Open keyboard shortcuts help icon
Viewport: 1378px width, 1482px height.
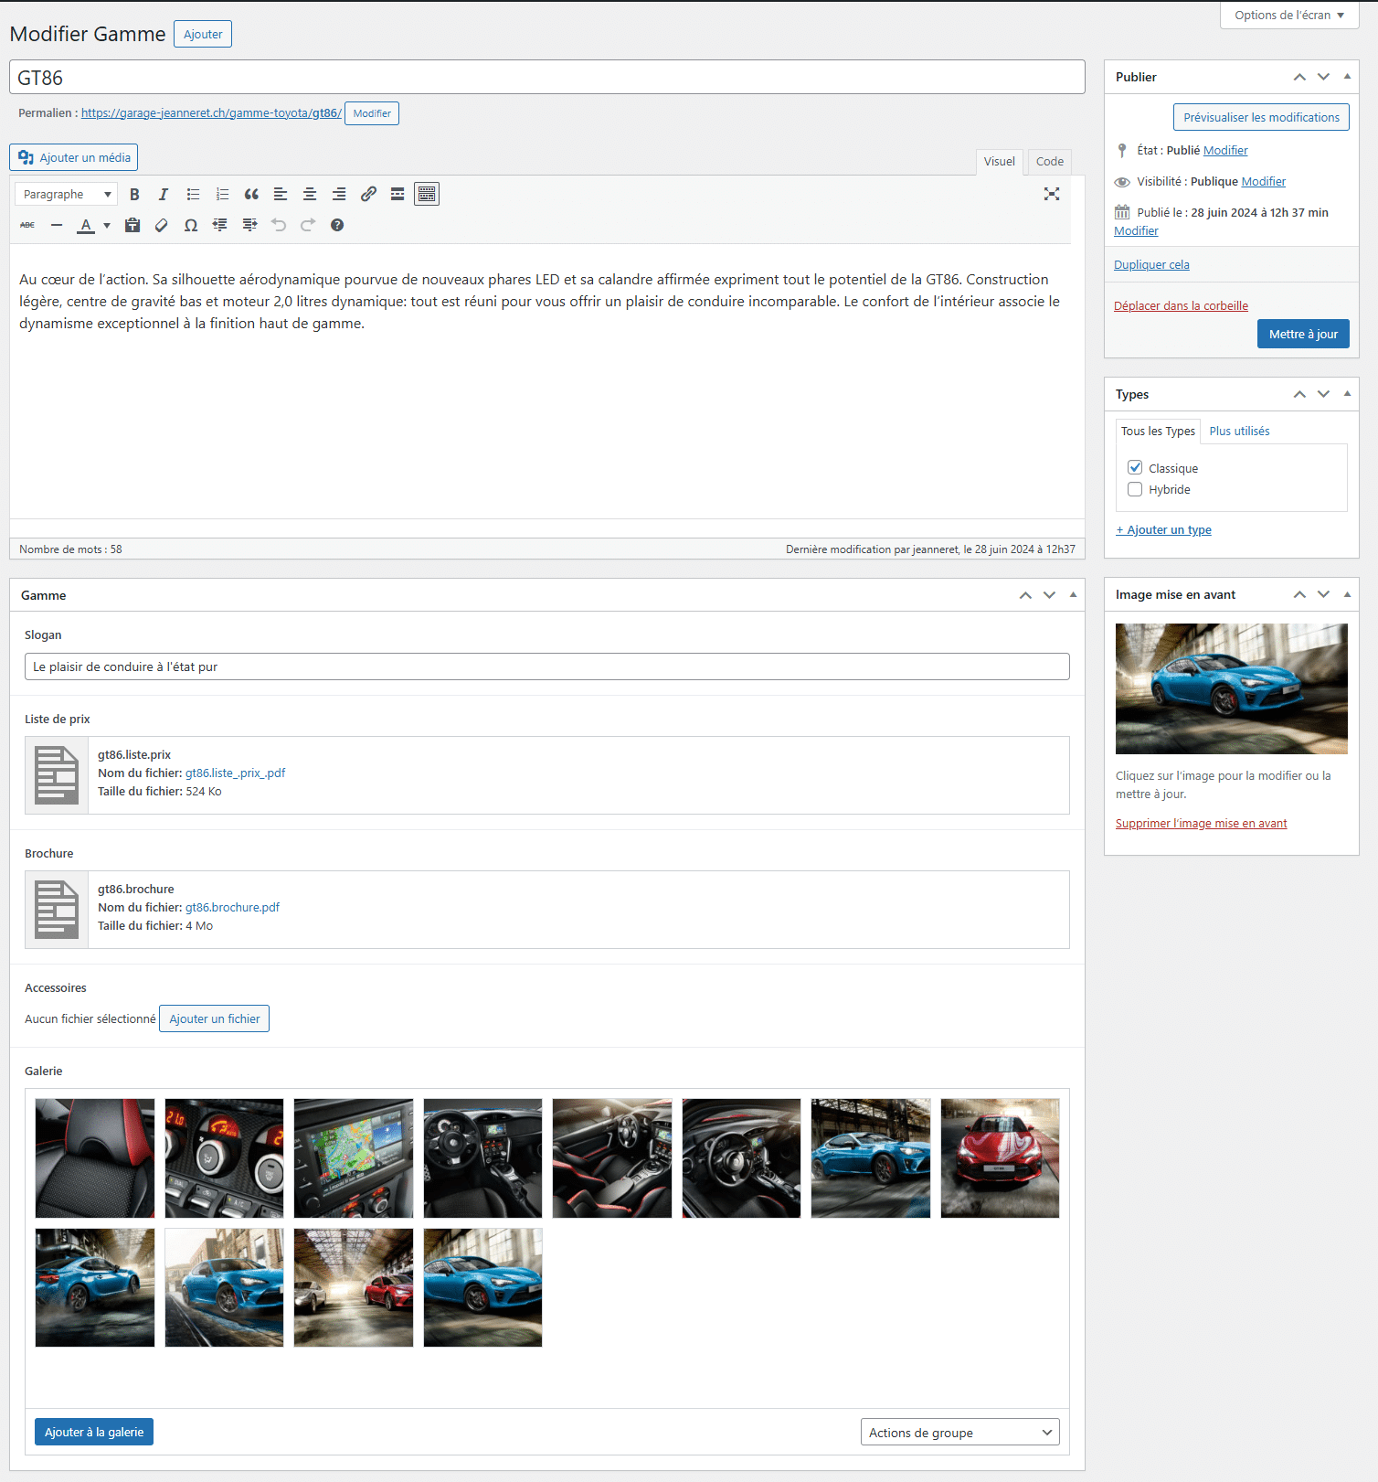coord(337,225)
